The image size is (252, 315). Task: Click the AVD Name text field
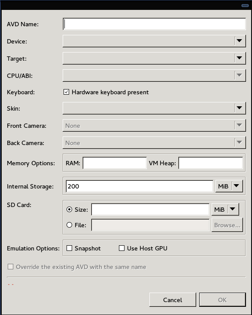point(154,24)
